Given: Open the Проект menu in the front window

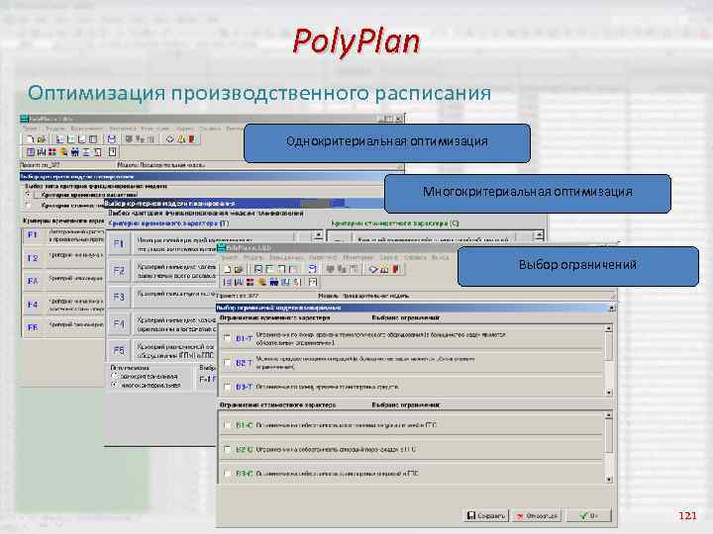Looking at the screenshot, I should (x=229, y=257).
